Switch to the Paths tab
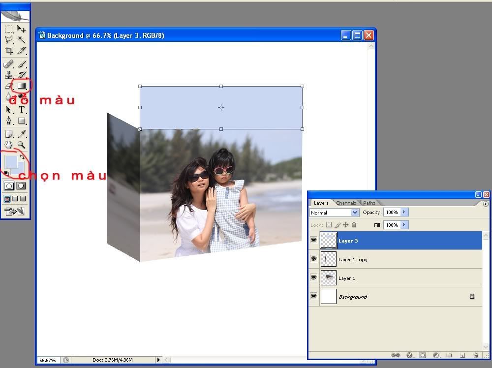The width and height of the screenshot is (492, 368). (369, 203)
